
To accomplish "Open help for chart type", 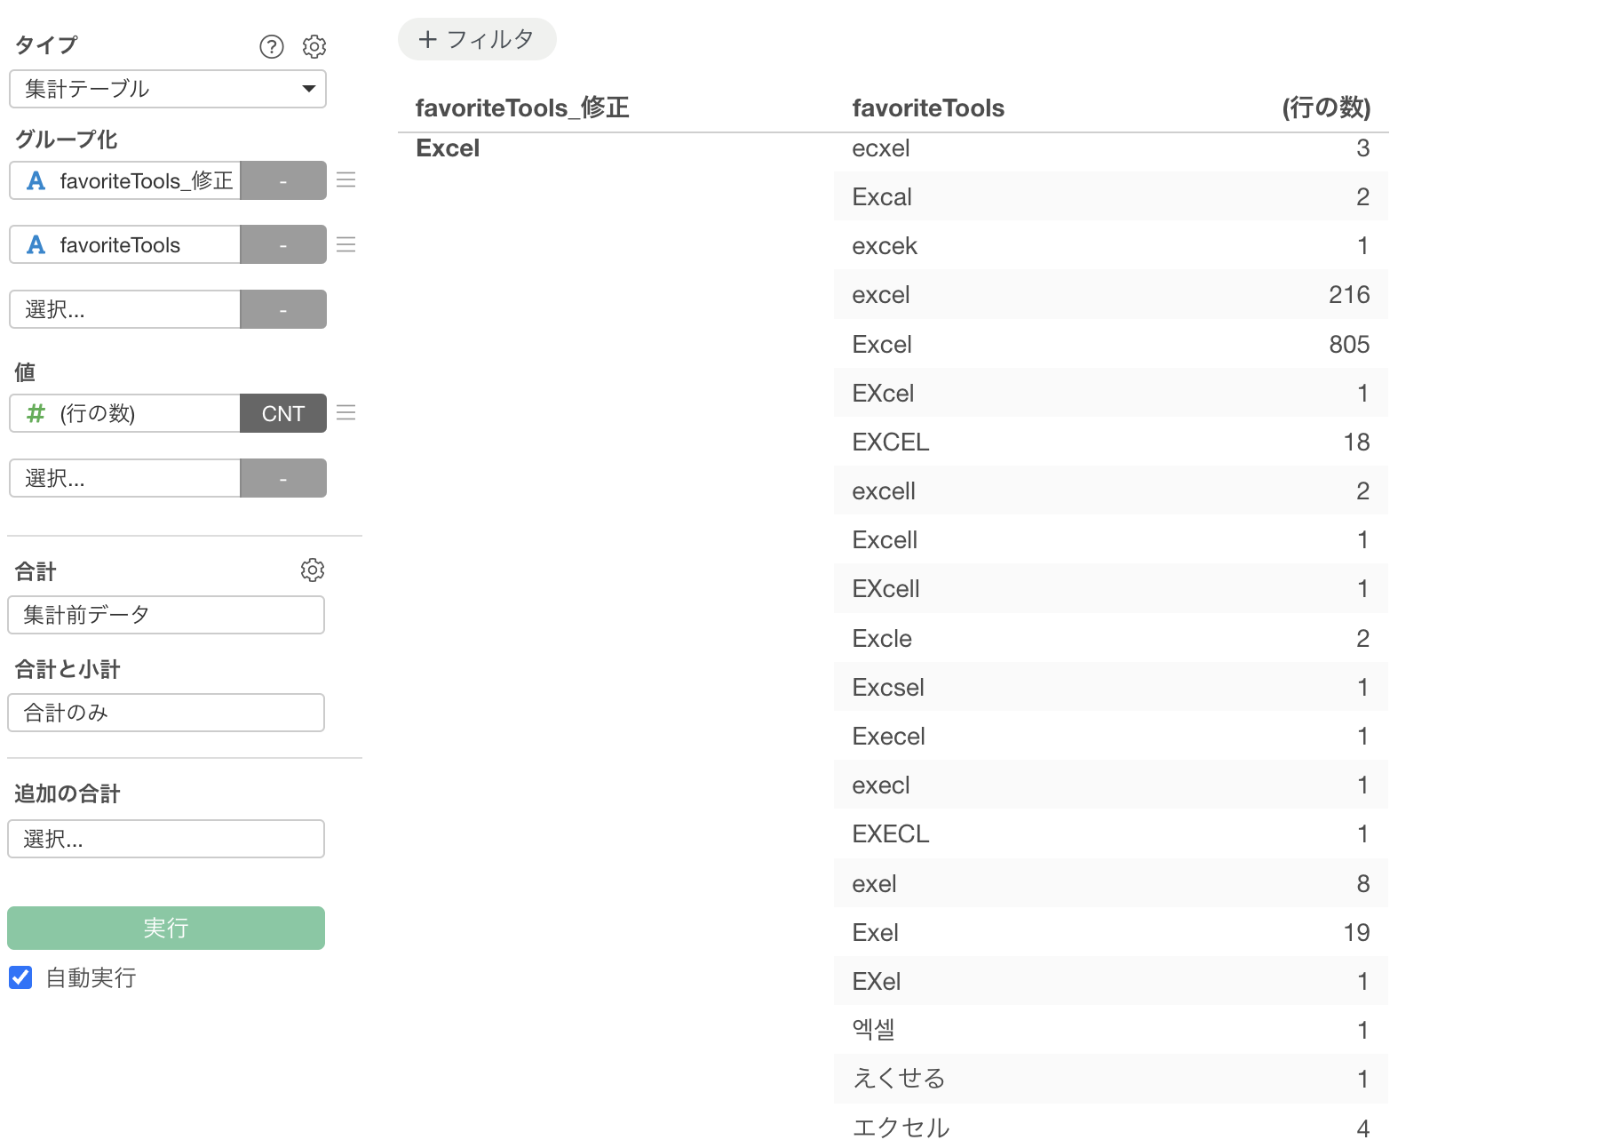I will pos(271,47).
